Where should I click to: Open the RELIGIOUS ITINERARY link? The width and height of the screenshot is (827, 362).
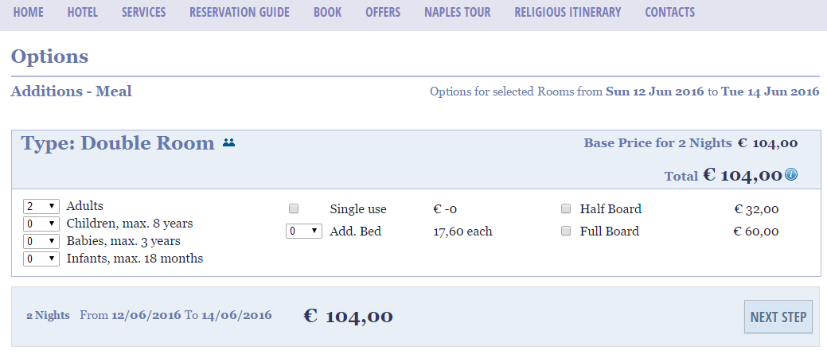568,12
